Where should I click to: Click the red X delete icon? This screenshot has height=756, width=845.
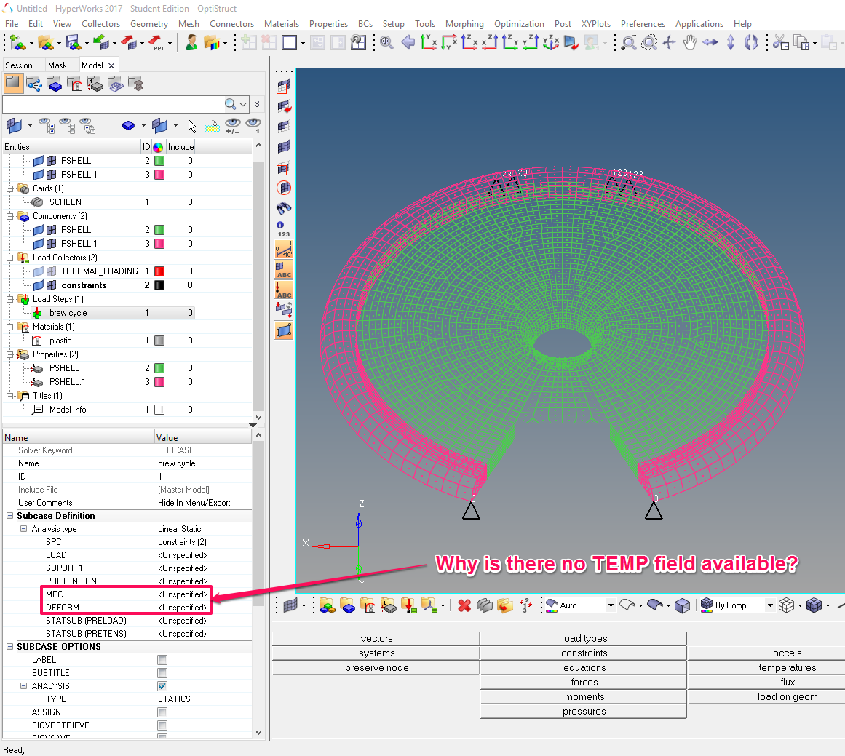coord(464,605)
